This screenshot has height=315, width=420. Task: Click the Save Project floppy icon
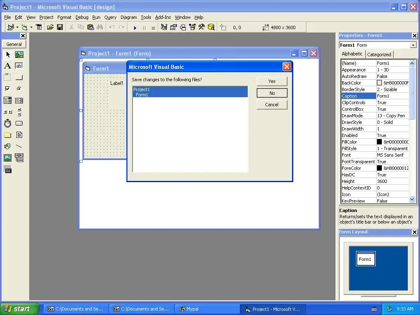tap(60, 27)
